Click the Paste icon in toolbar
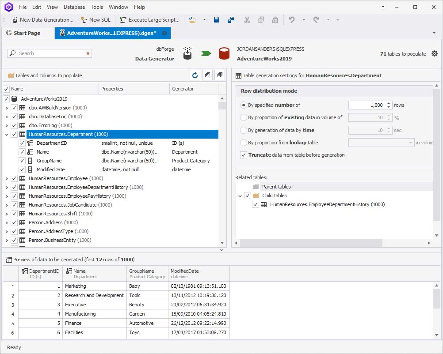The height and width of the screenshot is (354, 443). tap(275, 20)
